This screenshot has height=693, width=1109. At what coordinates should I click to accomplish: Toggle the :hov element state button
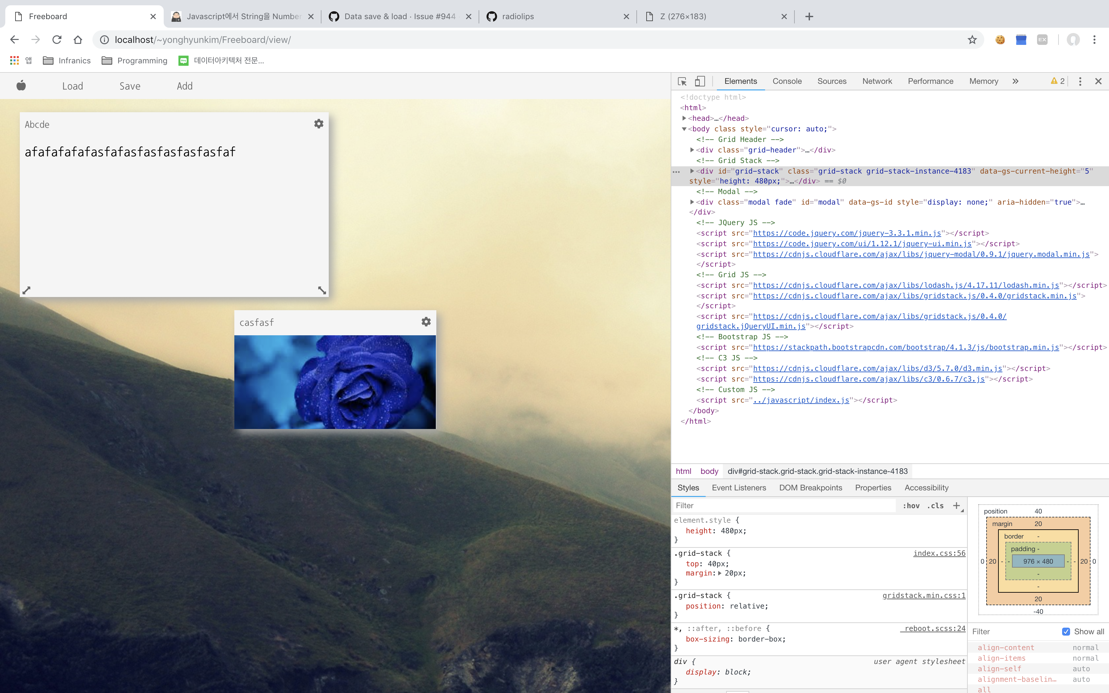point(911,506)
